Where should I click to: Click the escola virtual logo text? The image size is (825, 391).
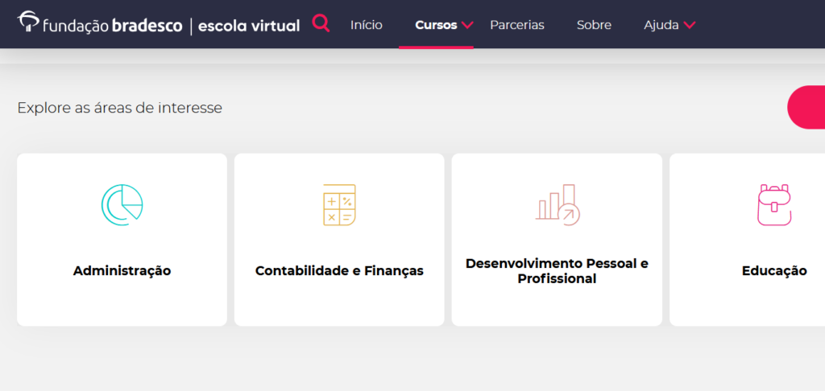coord(249,26)
